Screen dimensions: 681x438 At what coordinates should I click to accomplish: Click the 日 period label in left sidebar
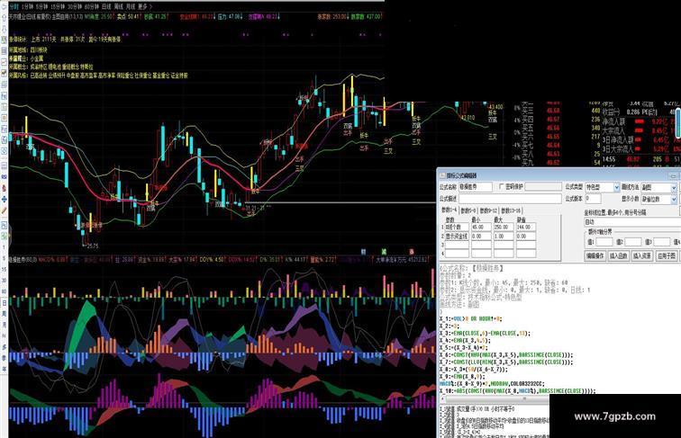pos(4,302)
